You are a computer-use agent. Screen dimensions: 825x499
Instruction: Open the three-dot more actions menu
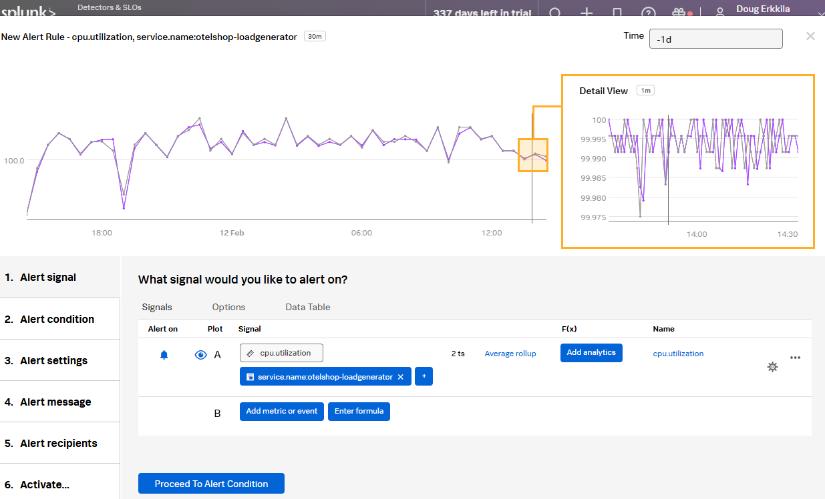pos(795,357)
